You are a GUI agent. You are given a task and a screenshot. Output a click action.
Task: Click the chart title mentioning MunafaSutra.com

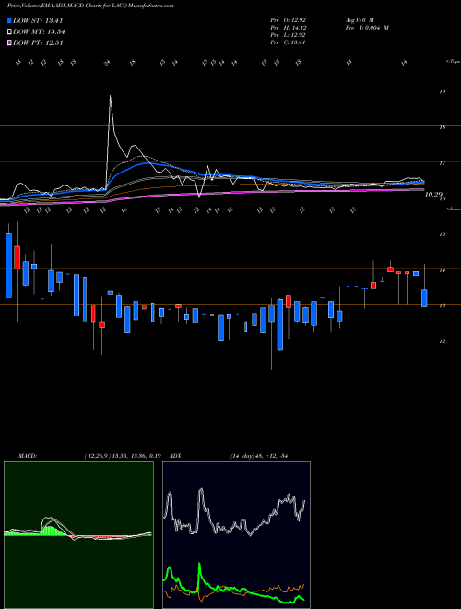coord(90,6)
